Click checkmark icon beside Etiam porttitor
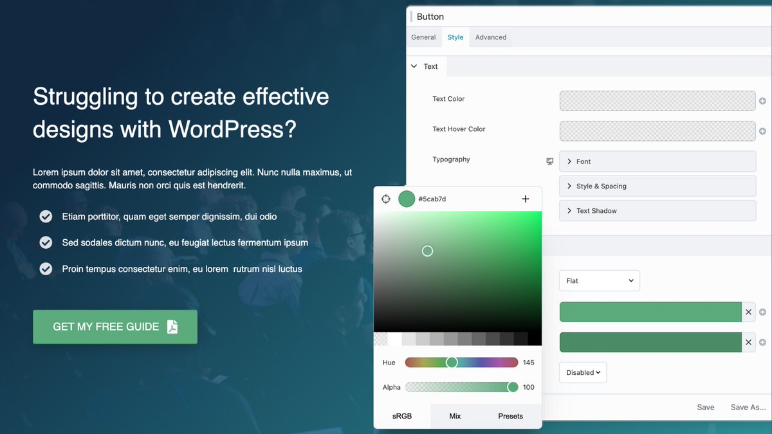This screenshot has height=434, width=772. coord(46,217)
